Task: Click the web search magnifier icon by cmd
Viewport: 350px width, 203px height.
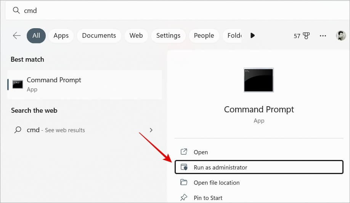Action: 18,130
